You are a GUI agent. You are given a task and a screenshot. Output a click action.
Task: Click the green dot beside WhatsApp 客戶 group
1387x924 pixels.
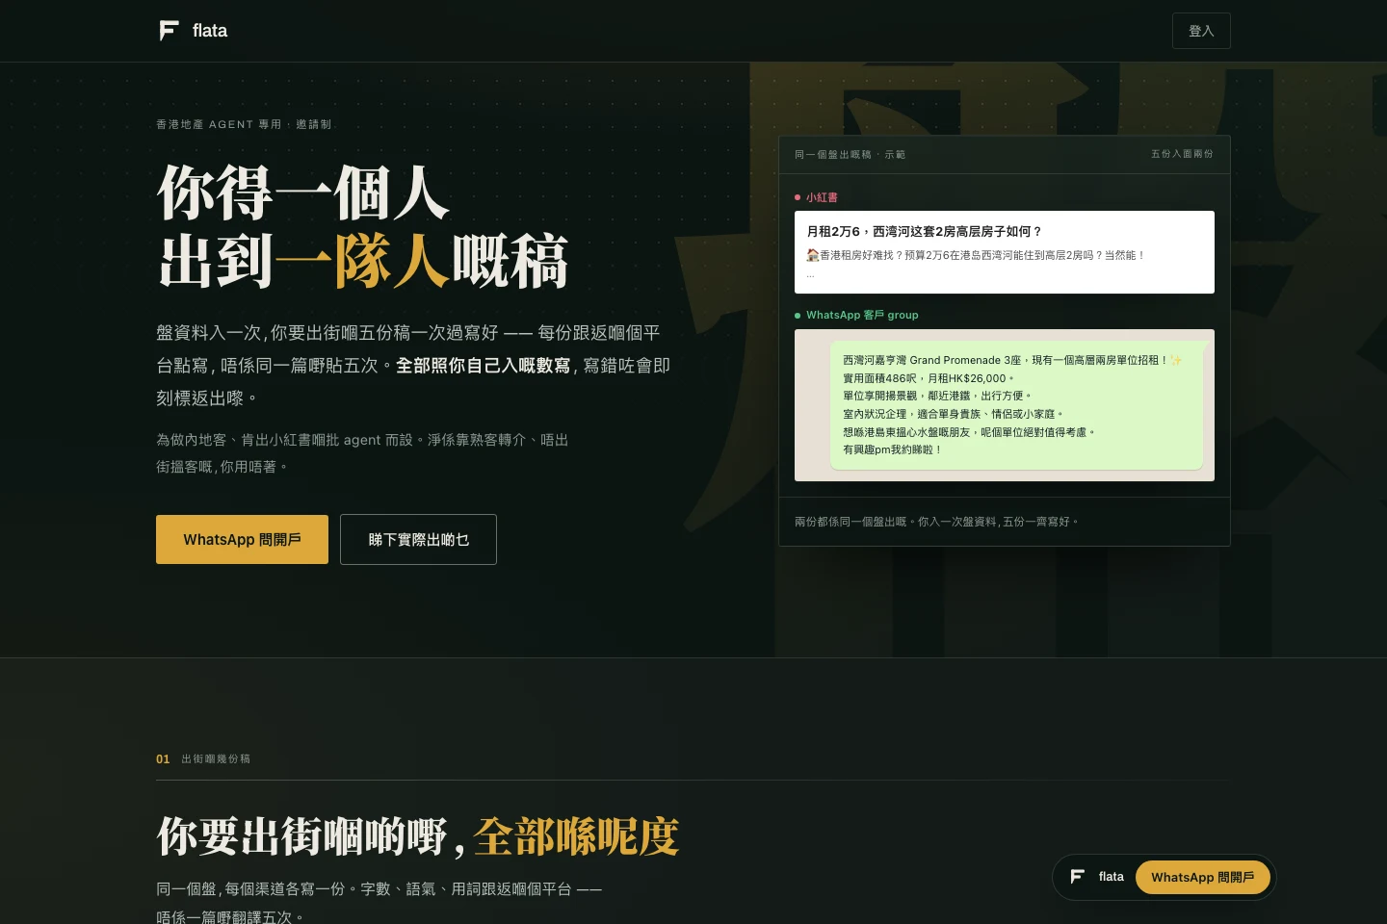click(798, 316)
